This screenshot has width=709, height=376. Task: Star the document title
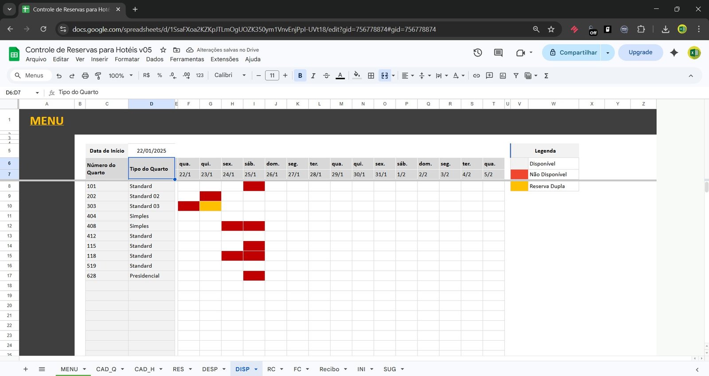(x=163, y=50)
